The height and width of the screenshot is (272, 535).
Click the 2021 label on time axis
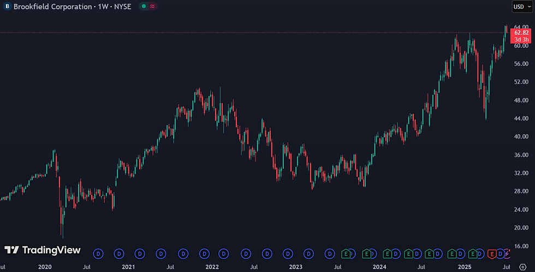(x=128, y=267)
